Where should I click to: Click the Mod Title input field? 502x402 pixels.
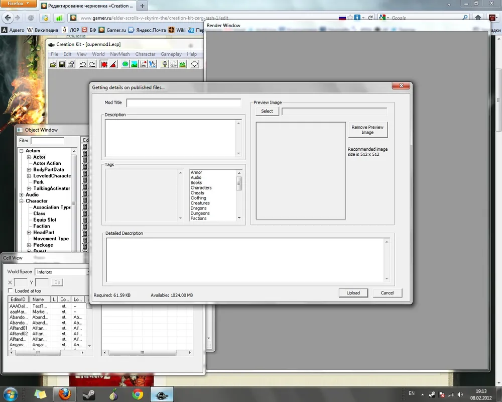coord(184,103)
